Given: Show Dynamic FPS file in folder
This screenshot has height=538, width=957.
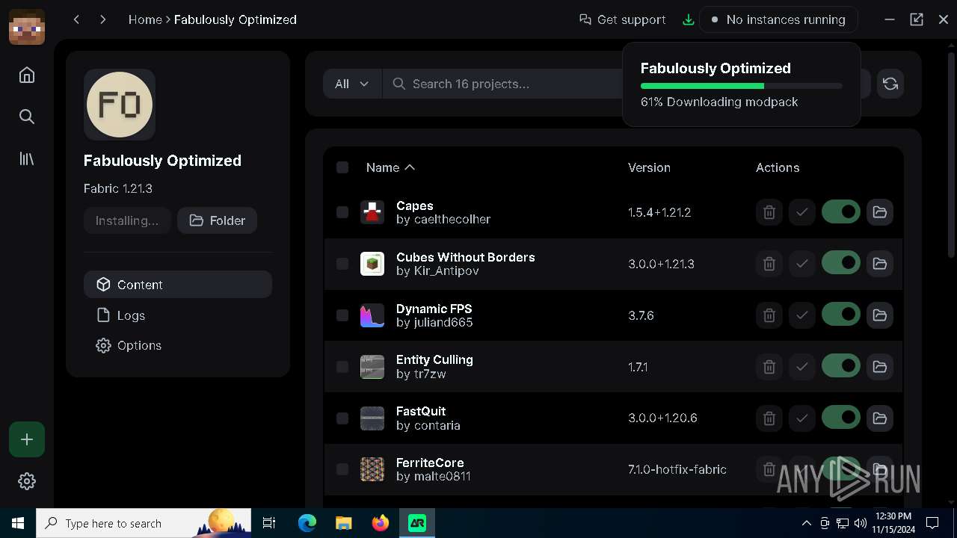Looking at the screenshot, I should click(880, 315).
